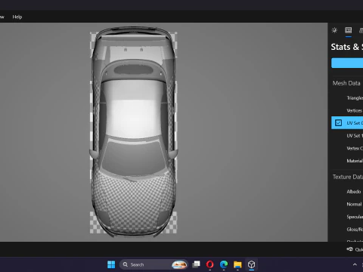Open Task View from the taskbar
Viewport: 363px width, 272px height.
(196, 264)
